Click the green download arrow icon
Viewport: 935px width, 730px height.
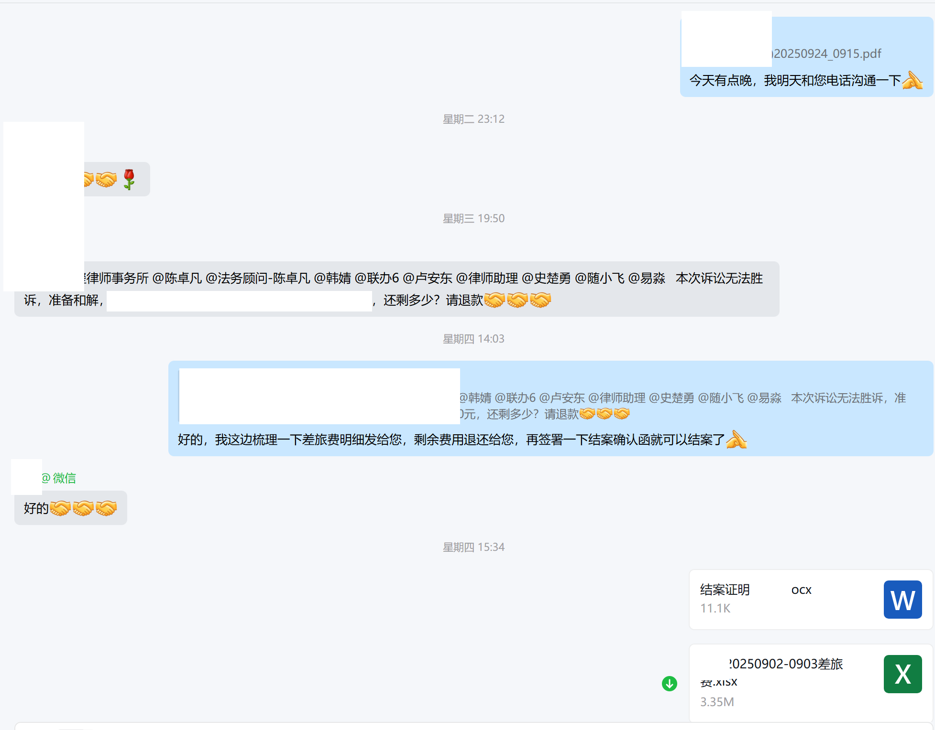(669, 684)
